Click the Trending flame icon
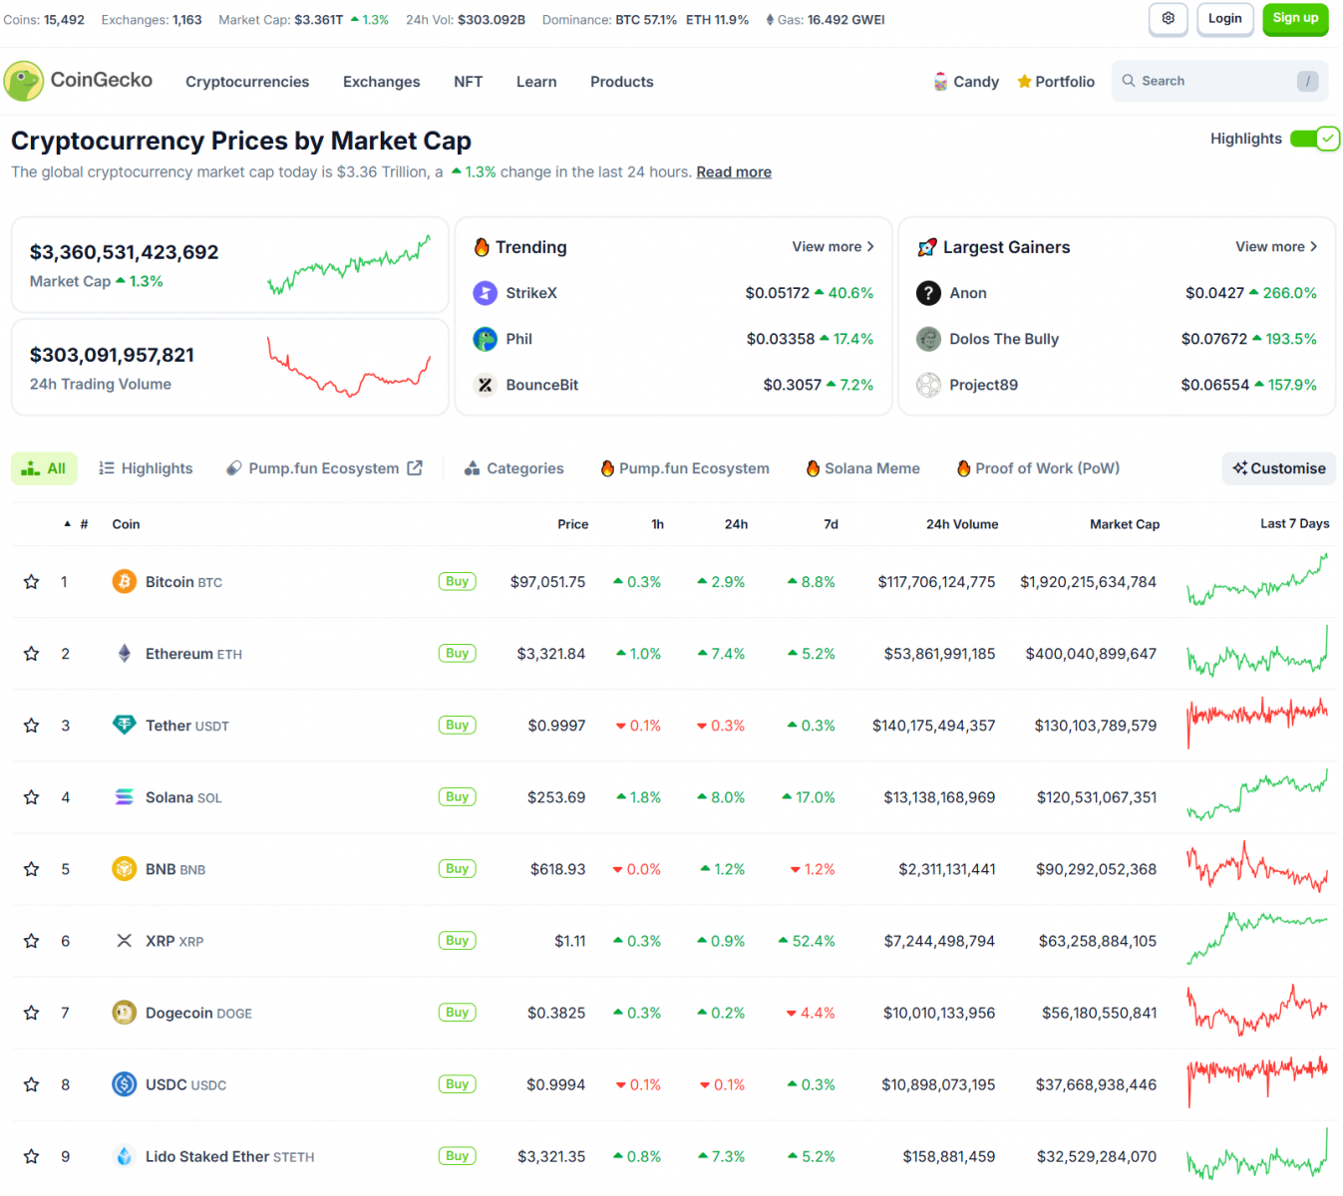Image resolution: width=1343 pixels, height=1196 pixels. (x=482, y=246)
